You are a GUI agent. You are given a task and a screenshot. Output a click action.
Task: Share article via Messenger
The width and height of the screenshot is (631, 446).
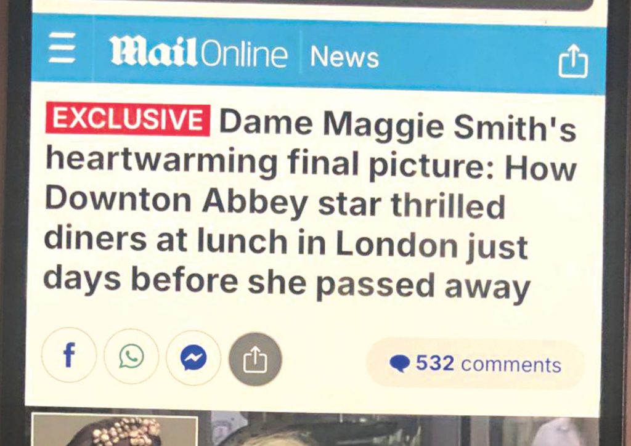[193, 357]
